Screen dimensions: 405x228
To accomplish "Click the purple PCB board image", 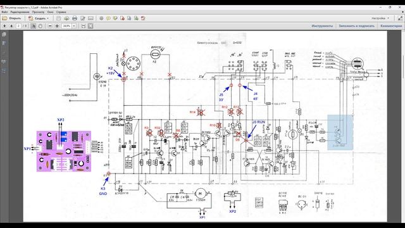I will click(64, 151).
